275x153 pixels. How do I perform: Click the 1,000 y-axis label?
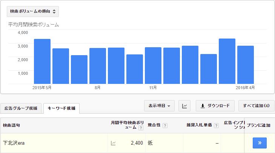tap(23, 73)
